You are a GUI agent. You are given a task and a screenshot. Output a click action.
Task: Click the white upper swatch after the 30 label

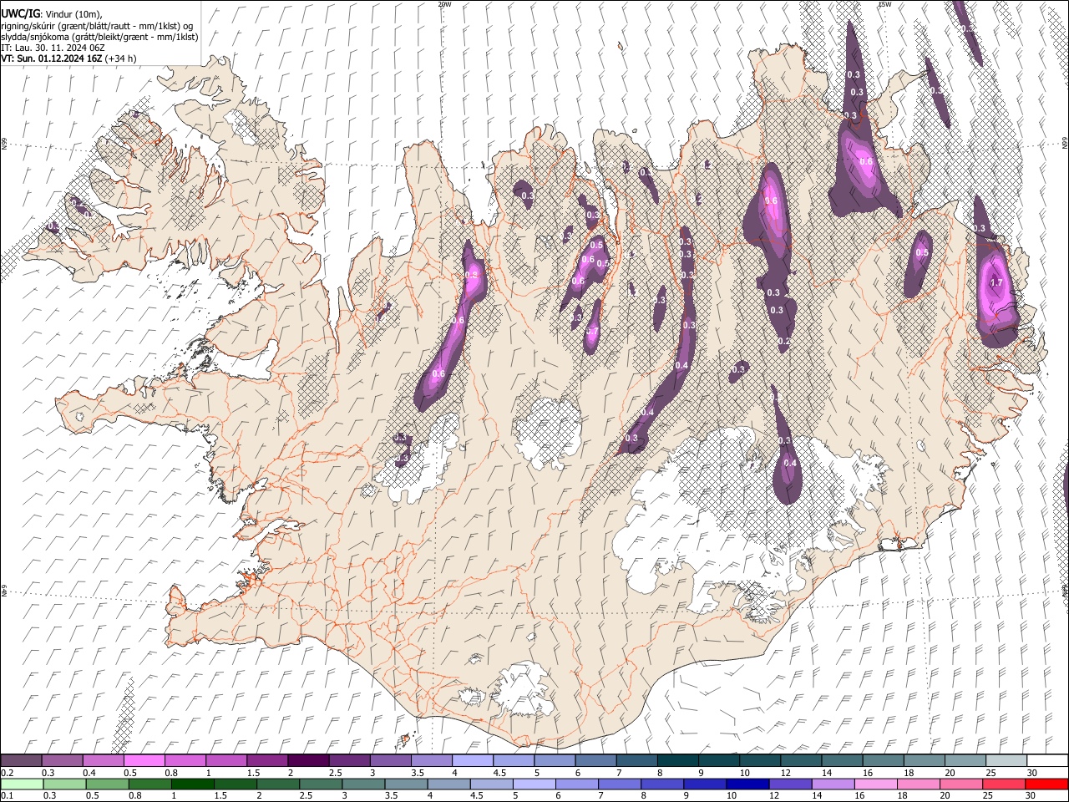pos(1046,760)
